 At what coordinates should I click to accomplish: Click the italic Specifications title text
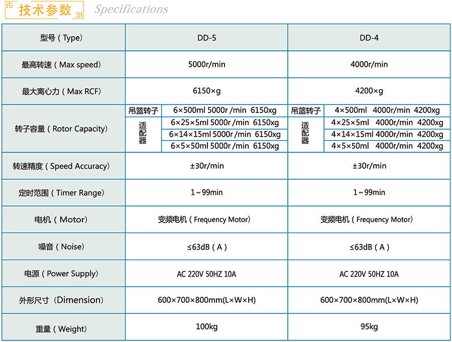[x=131, y=10]
